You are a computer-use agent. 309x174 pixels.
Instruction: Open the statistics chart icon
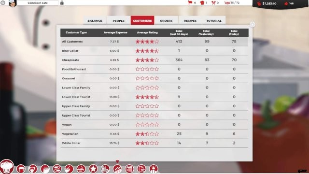(117, 169)
